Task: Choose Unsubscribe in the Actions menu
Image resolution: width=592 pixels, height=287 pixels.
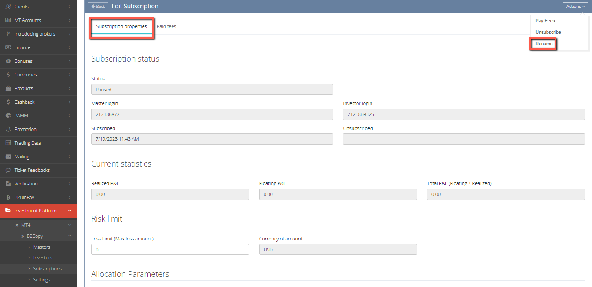Action: (x=548, y=33)
